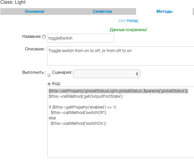Viewport: 194px width, 161px height.
Task: Click the Название input with toggleSwitch
Action: pyautogui.click(x=81, y=38)
